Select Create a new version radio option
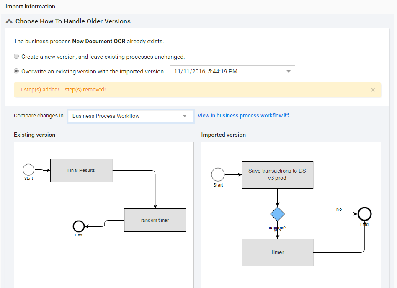 tap(16, 56)
